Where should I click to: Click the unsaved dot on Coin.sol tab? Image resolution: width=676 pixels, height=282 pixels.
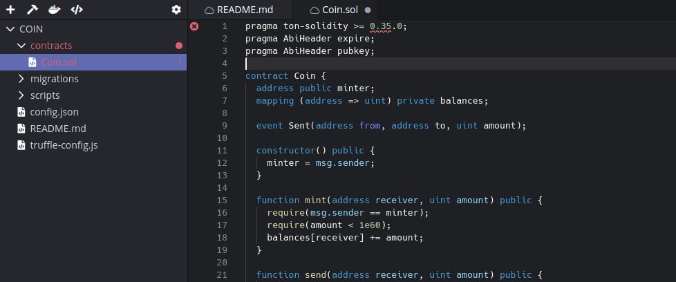(367, 10)
